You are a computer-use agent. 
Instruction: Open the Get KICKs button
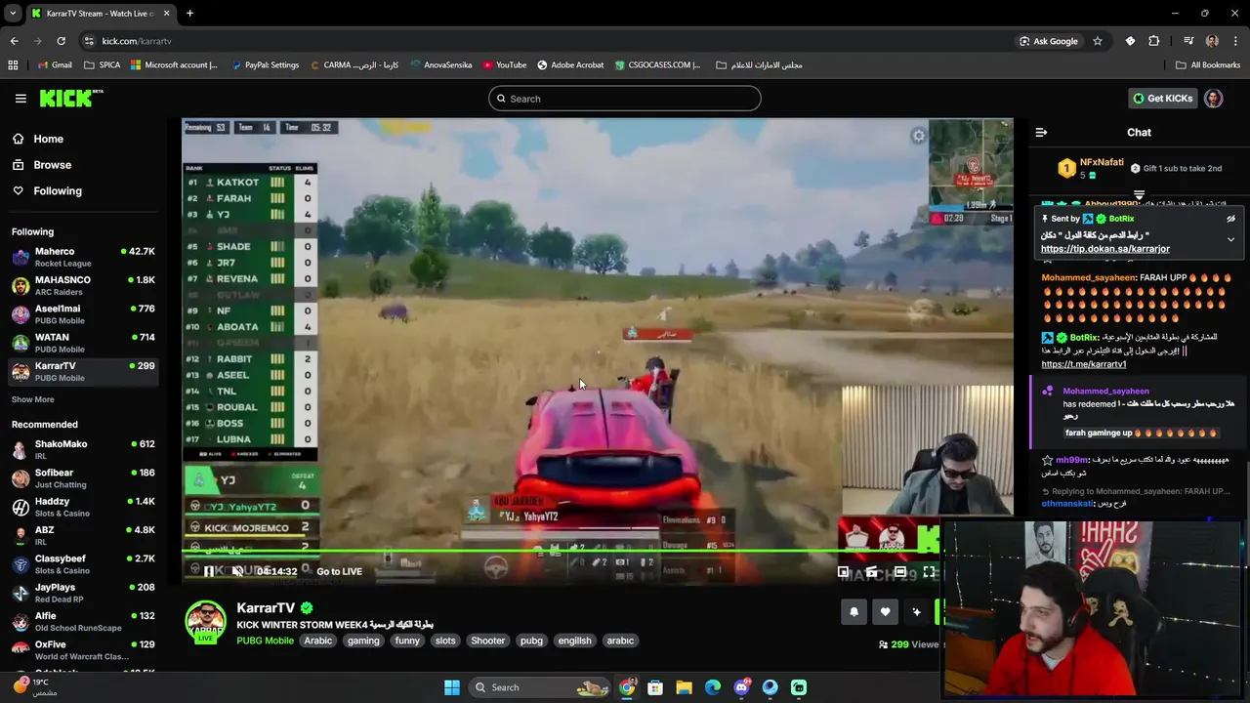(1162, 98)
